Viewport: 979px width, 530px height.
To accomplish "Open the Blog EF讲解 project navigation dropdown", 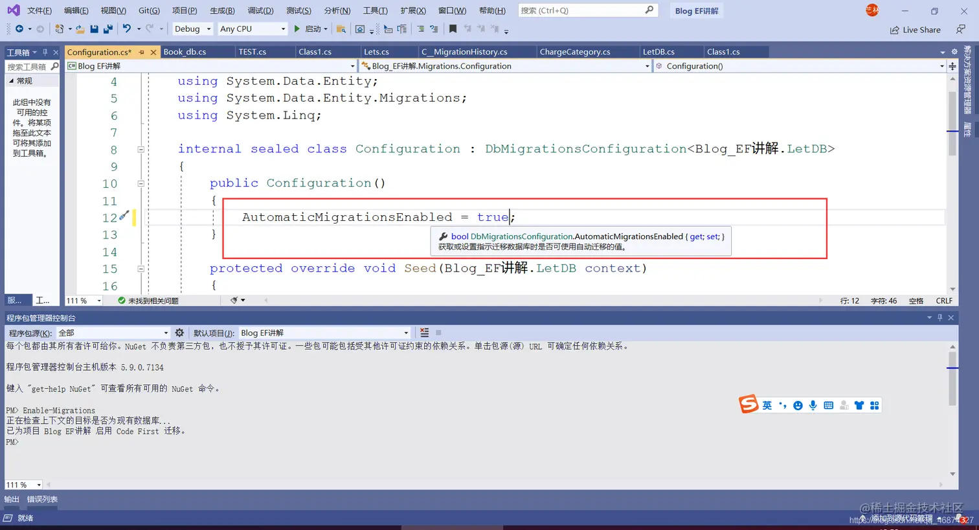I will [x=211, y=66].
